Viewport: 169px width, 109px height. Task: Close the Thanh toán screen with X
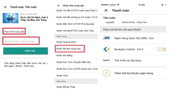[106, 11]
